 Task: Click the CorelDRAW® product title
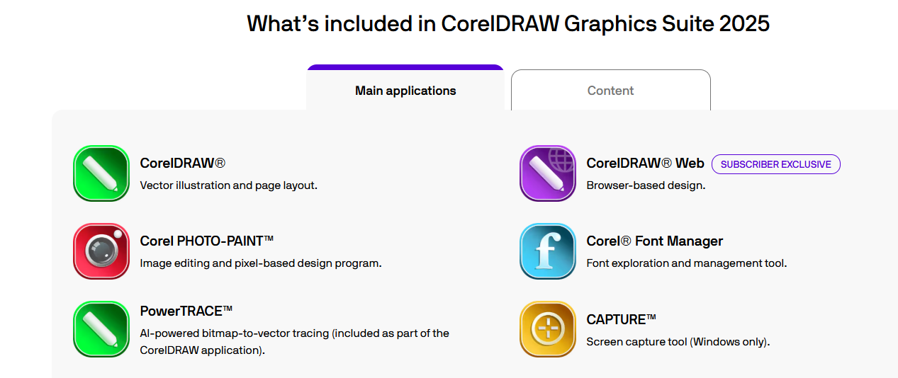pyautogui.click(x=183, y=163)
